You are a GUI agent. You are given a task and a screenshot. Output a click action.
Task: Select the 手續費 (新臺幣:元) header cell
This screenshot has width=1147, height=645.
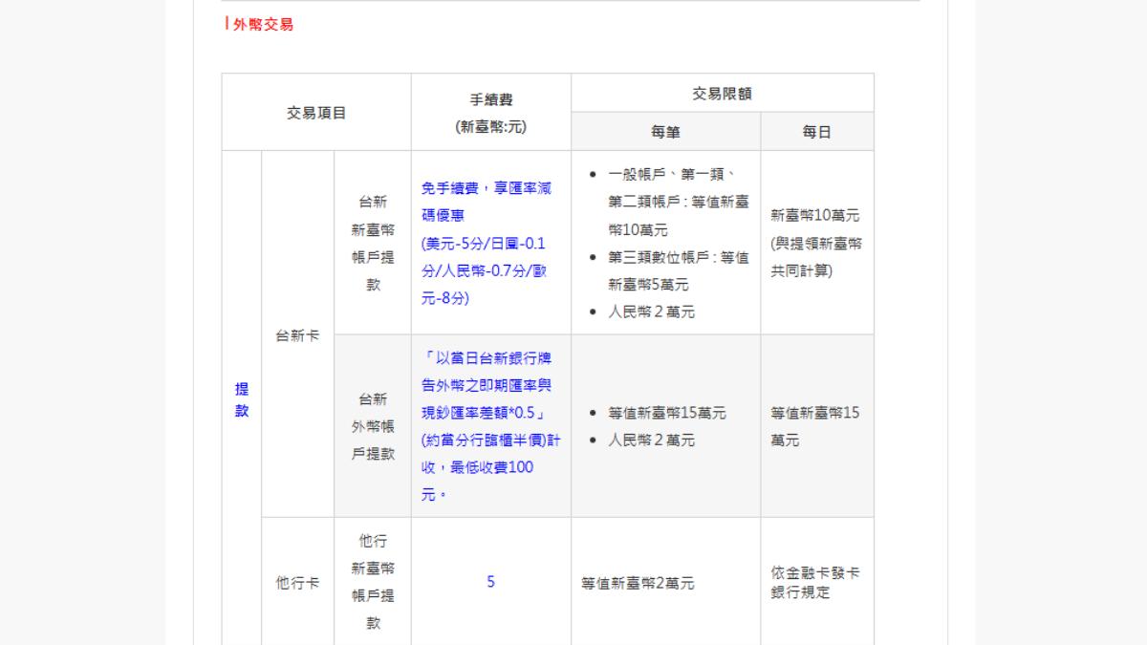point(491,112)
